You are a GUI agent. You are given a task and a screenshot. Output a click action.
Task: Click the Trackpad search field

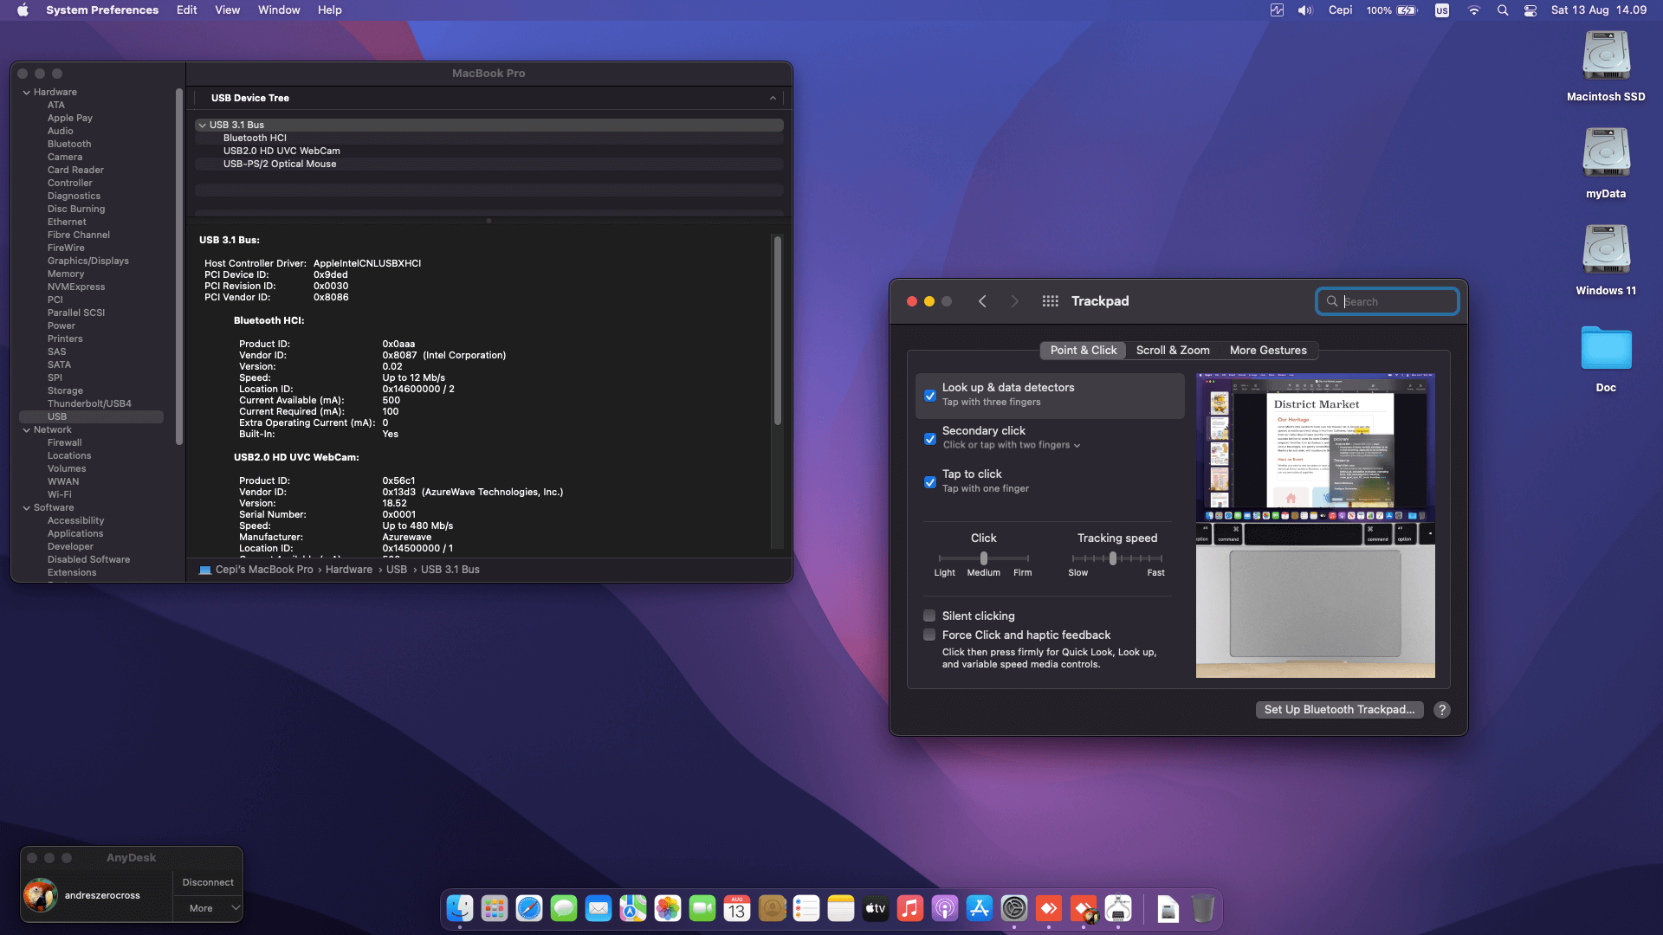[x=1387, y=300]
